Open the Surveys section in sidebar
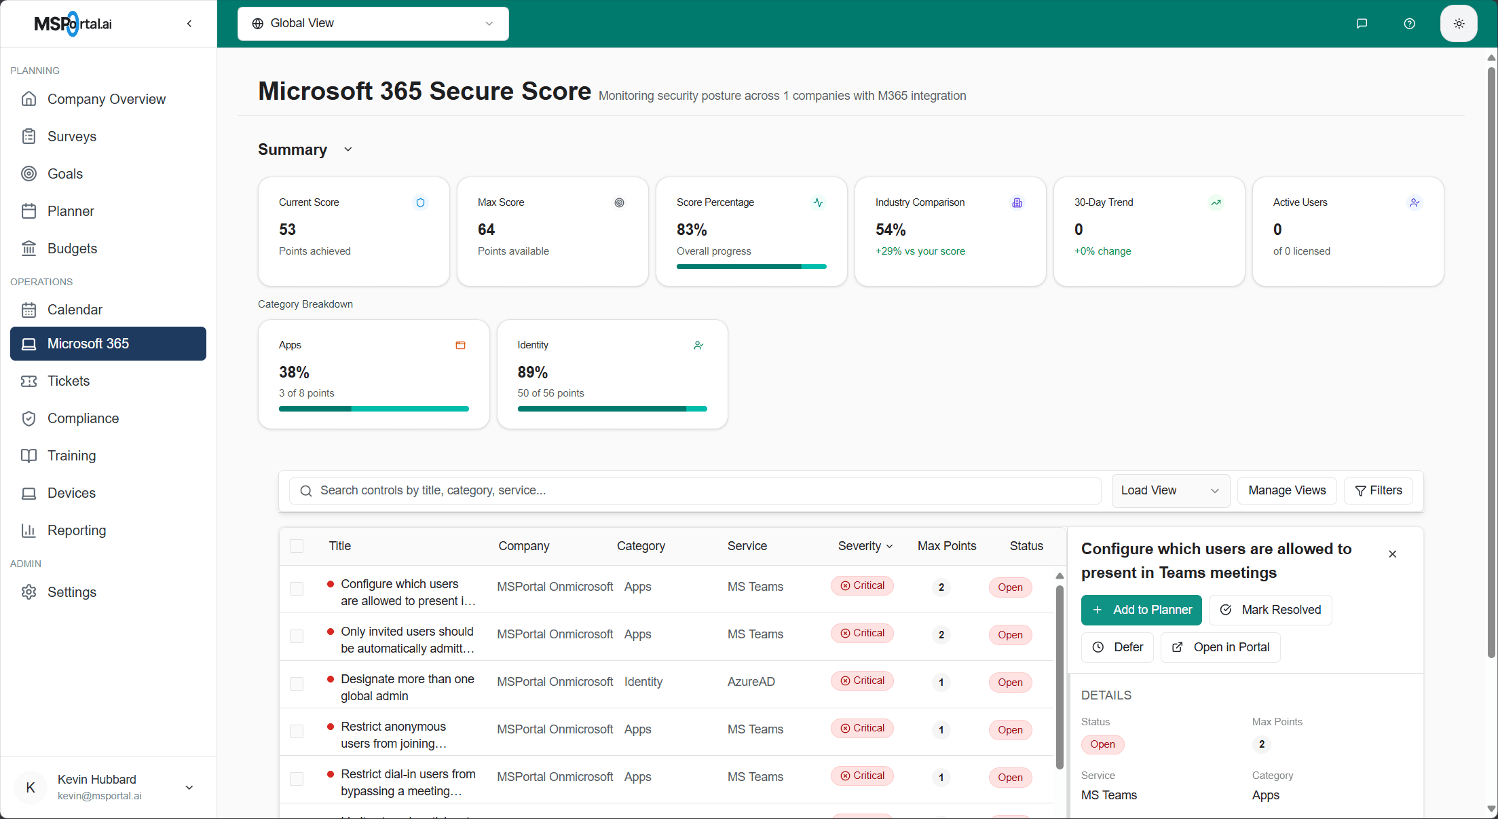The width and height of the screenshot is (1498, 819). click(x=72, y=136)
